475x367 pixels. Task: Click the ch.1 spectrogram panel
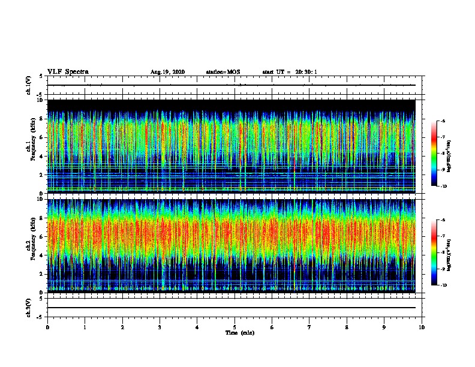(x=232, y=146)
